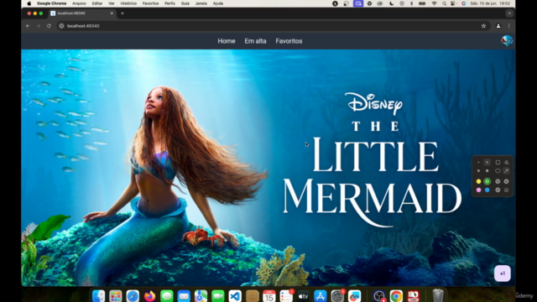Open the Em alta nav link
This screenshot has height=302, width=537.
click(255, 41)
